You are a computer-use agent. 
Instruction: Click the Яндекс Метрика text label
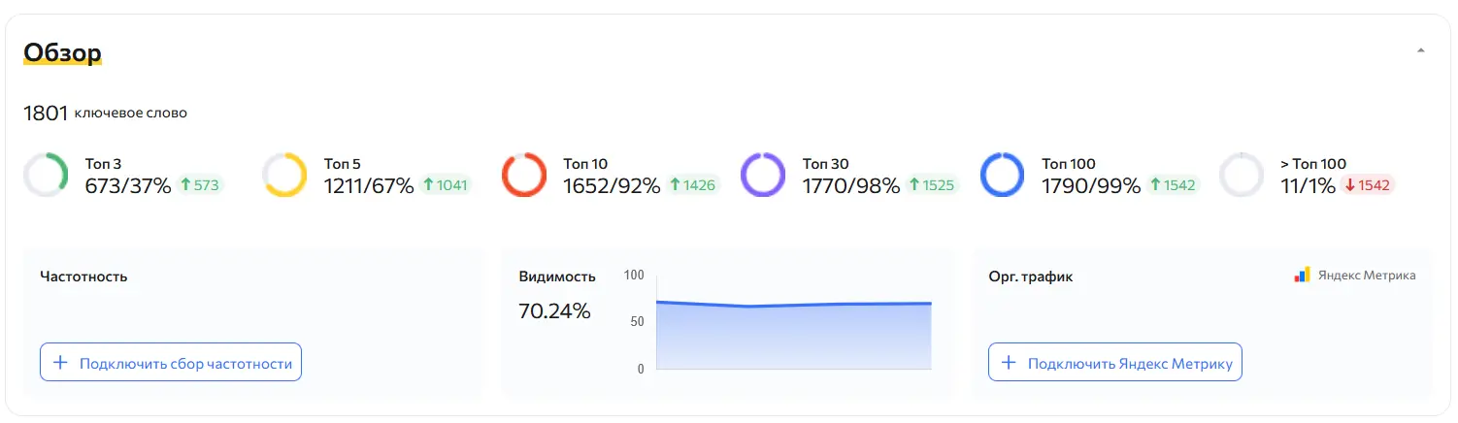[1367, 276]
